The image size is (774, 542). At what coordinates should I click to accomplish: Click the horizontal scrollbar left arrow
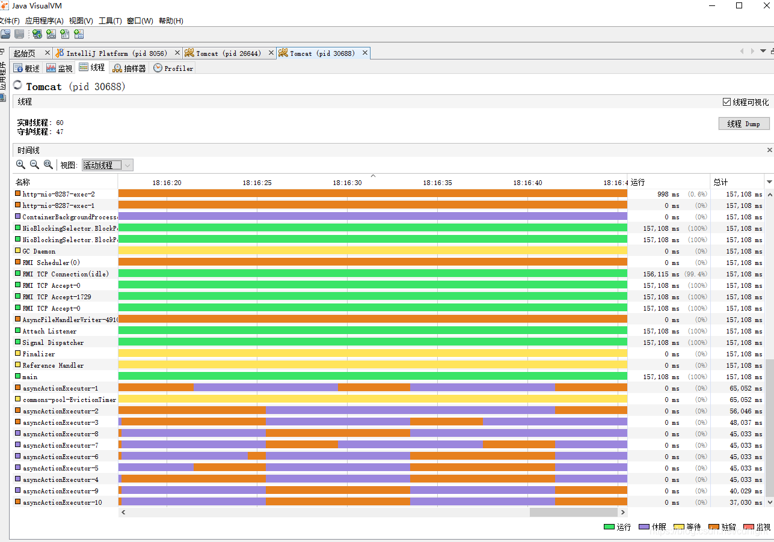tap(124, 512)
